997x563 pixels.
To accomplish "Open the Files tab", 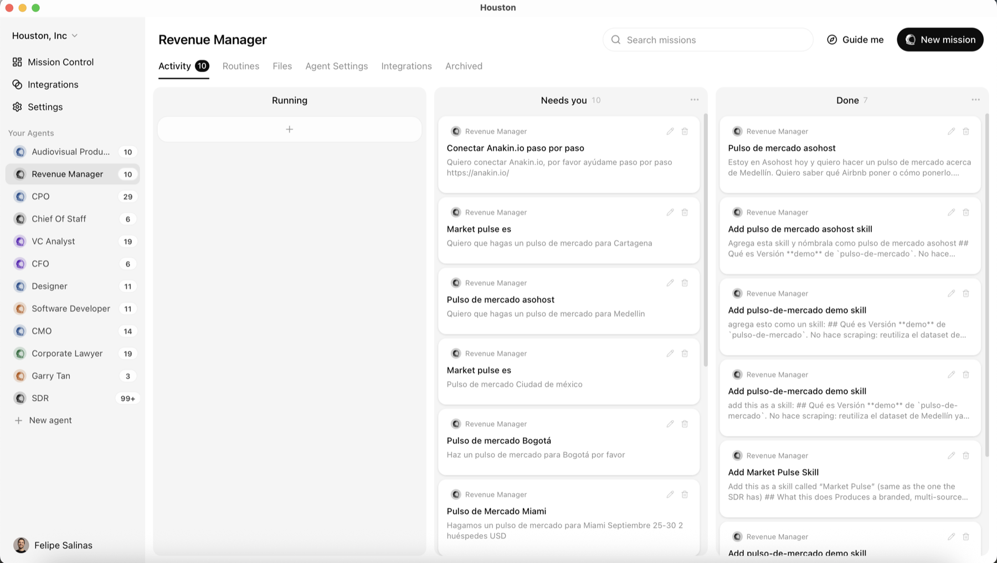I will [x=282, y=66].
